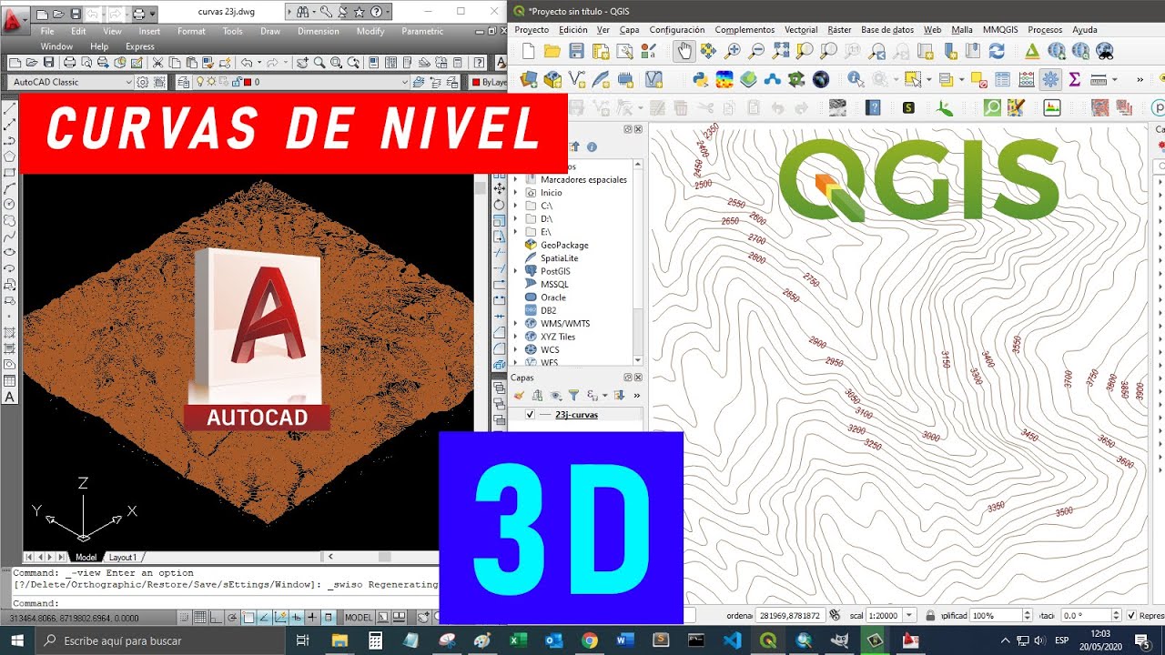Select the QGIS Pan Map hand tool
Screen dimensions: 1165x655
[x=684, y=51]
